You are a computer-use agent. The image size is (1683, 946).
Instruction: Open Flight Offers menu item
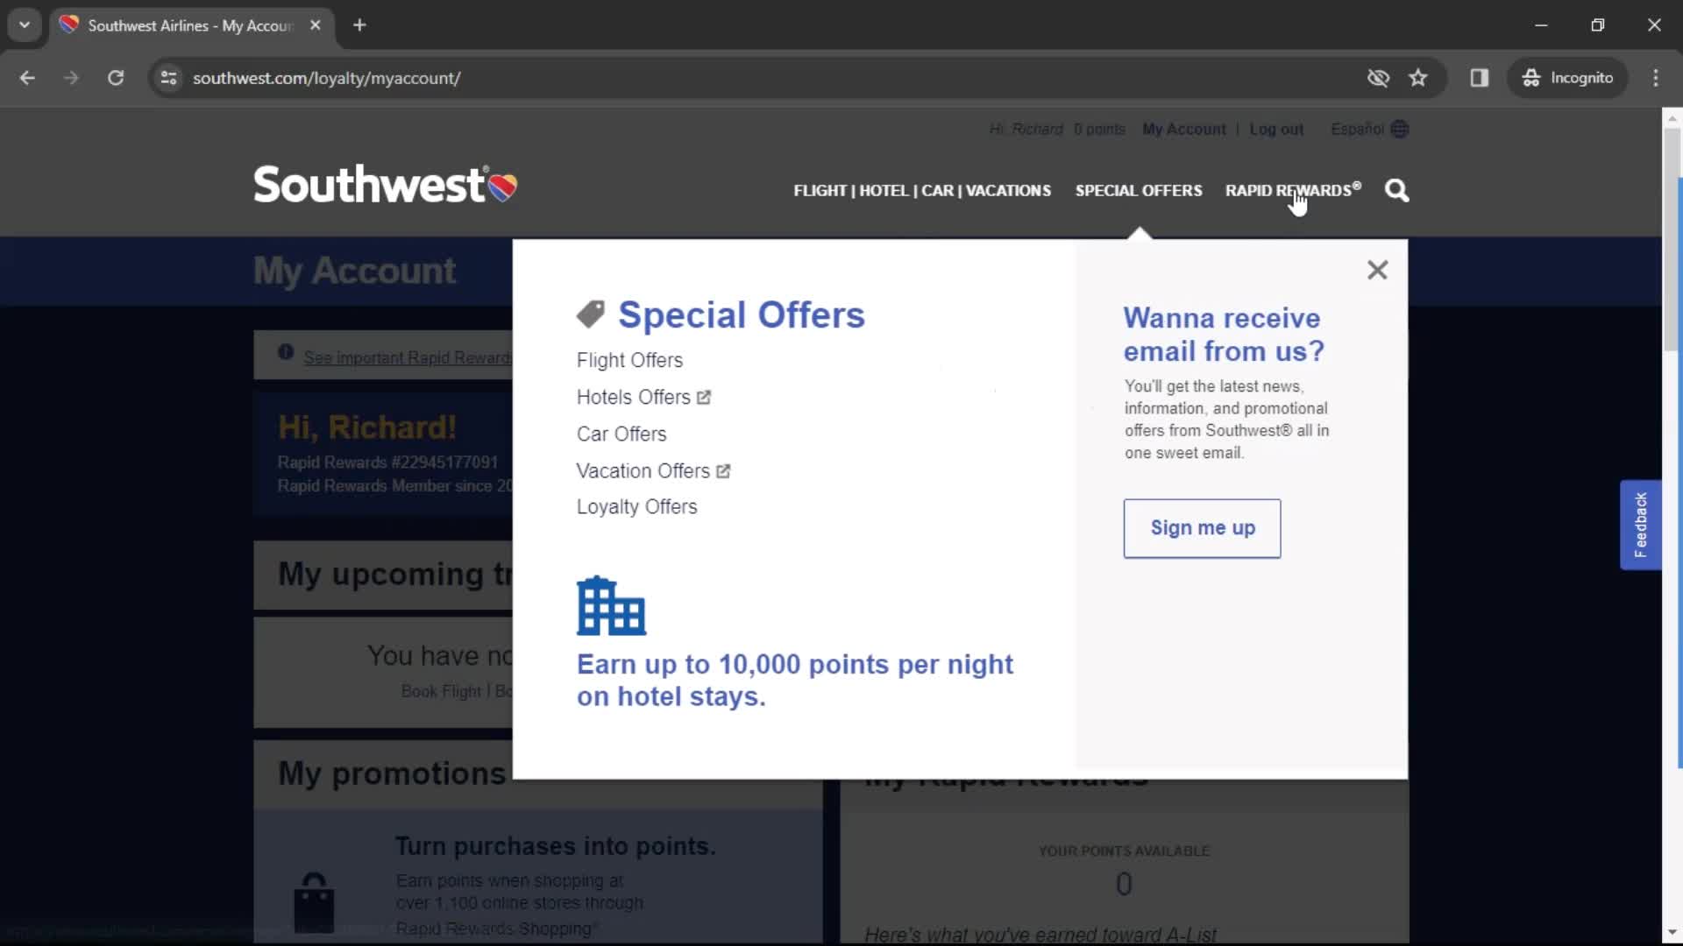pyautogui.click(x=630, y=359)
